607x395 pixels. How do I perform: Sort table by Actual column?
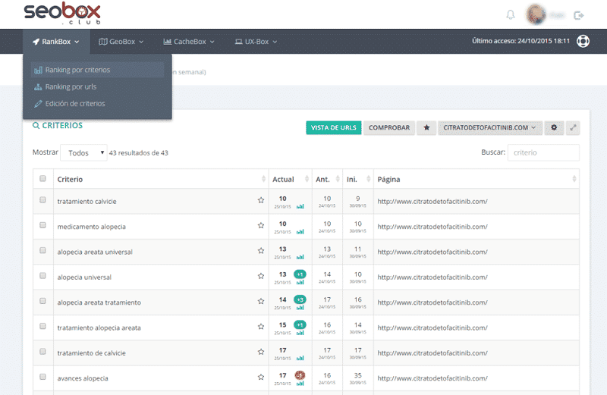[x=291, y=179]
